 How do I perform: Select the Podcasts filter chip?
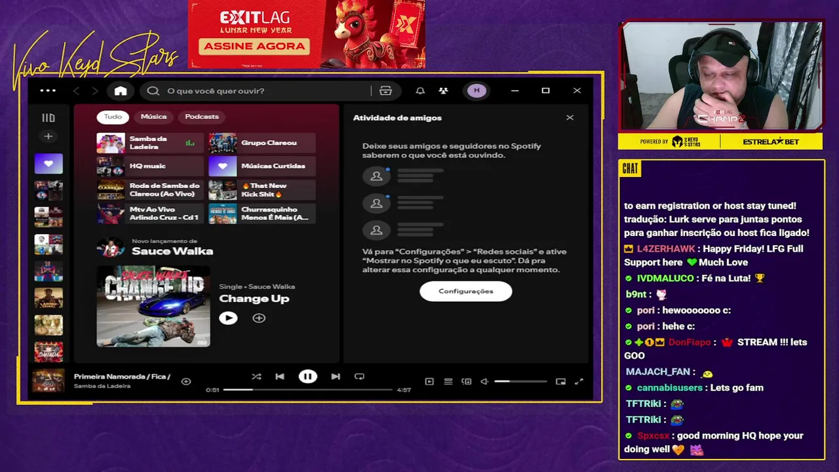point(202,117)
